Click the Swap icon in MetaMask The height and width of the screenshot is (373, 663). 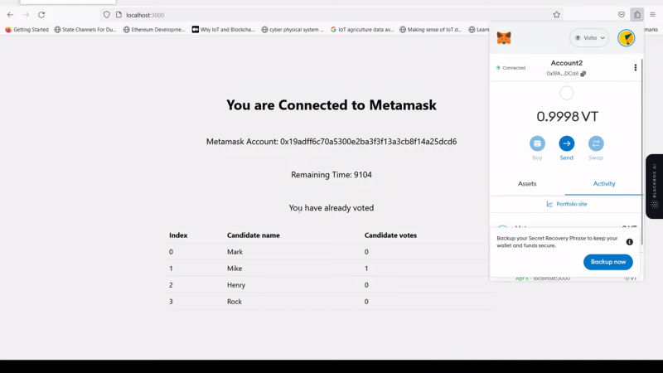[x=596, y=143]
